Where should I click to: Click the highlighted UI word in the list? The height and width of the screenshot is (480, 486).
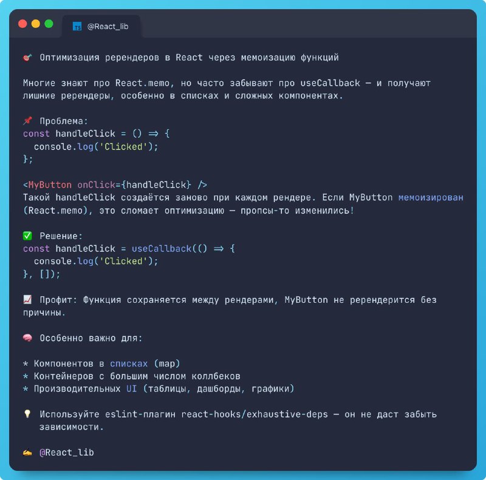(131, 388)
